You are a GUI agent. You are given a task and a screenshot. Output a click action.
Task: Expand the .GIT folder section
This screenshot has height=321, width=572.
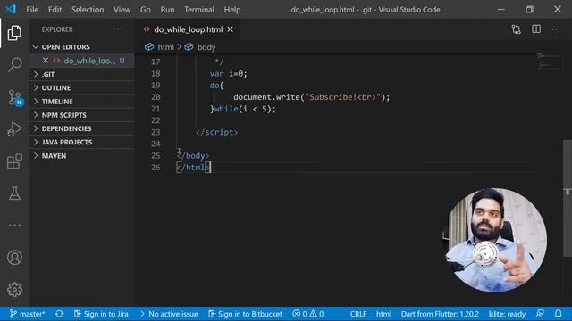(82, 74)
